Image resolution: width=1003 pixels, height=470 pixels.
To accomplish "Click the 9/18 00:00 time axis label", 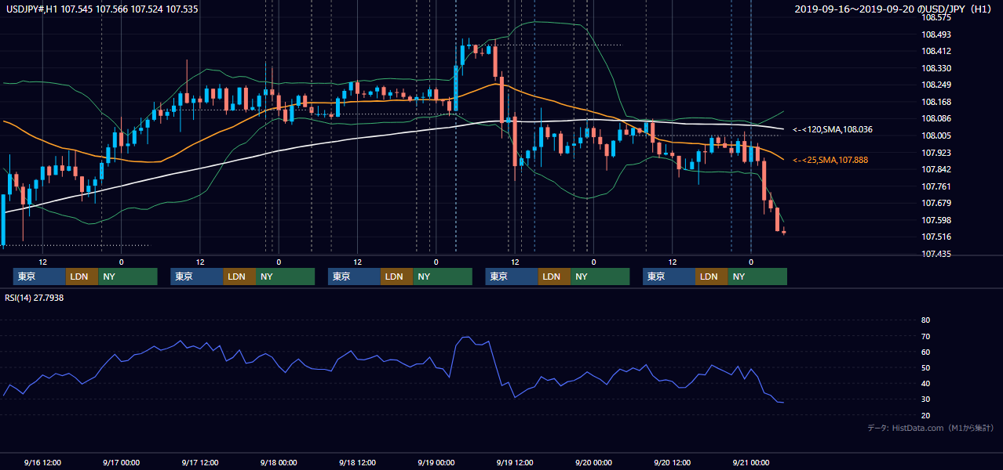I will (x=278, y=462).
